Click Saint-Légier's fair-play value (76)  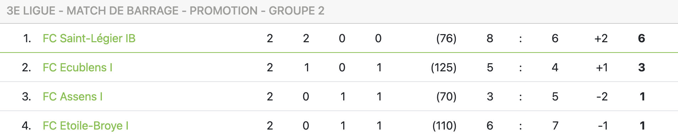click(446, 38)
